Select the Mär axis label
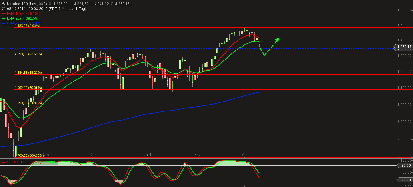The height and width of the screenshot is (187, 413). [245, 155]
